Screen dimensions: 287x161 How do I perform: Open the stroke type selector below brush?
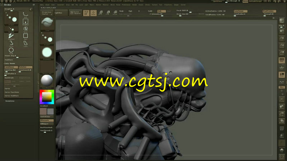click(x=47, y=38)
